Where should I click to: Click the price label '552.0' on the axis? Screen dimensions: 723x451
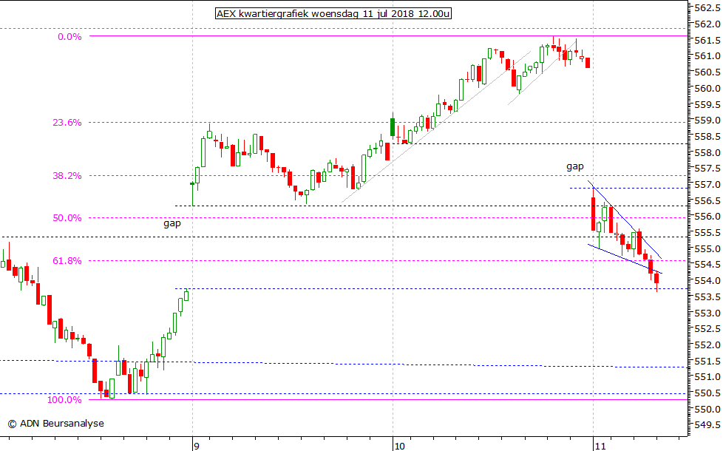pyautogui.click(x=707, y=345)
